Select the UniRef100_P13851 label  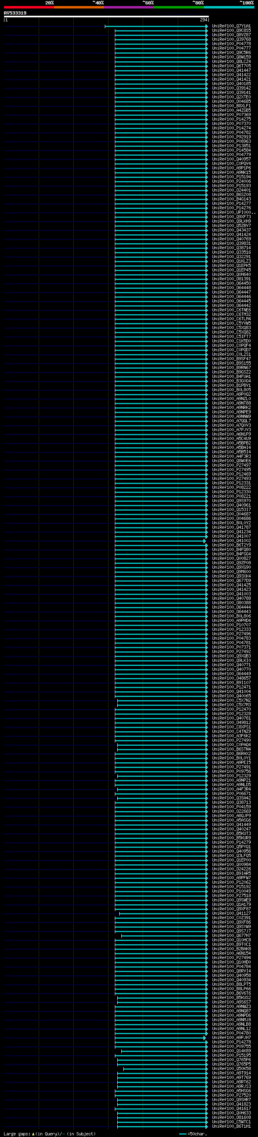click(x=231, y=146)
